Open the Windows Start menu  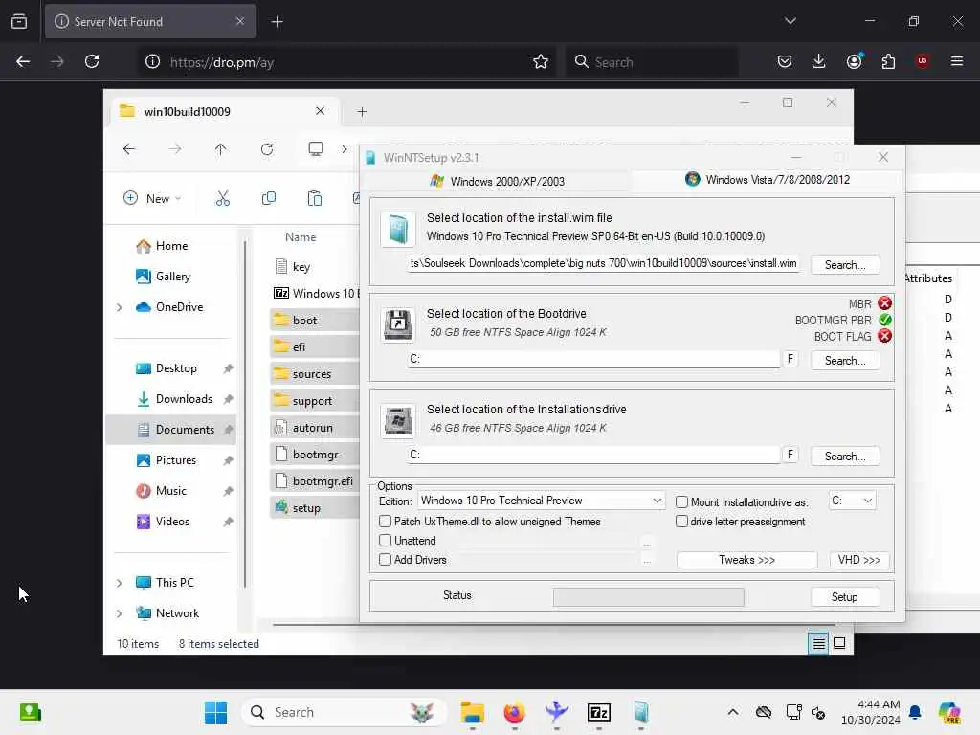215,712
